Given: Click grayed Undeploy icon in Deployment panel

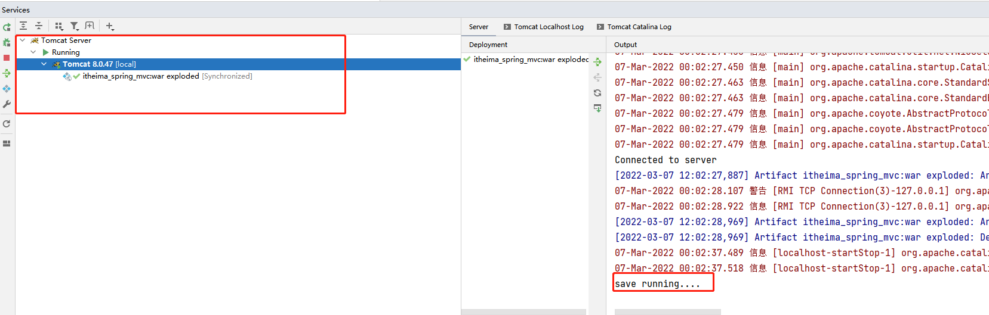Looking at the screenshot, I should coord(597,77).
